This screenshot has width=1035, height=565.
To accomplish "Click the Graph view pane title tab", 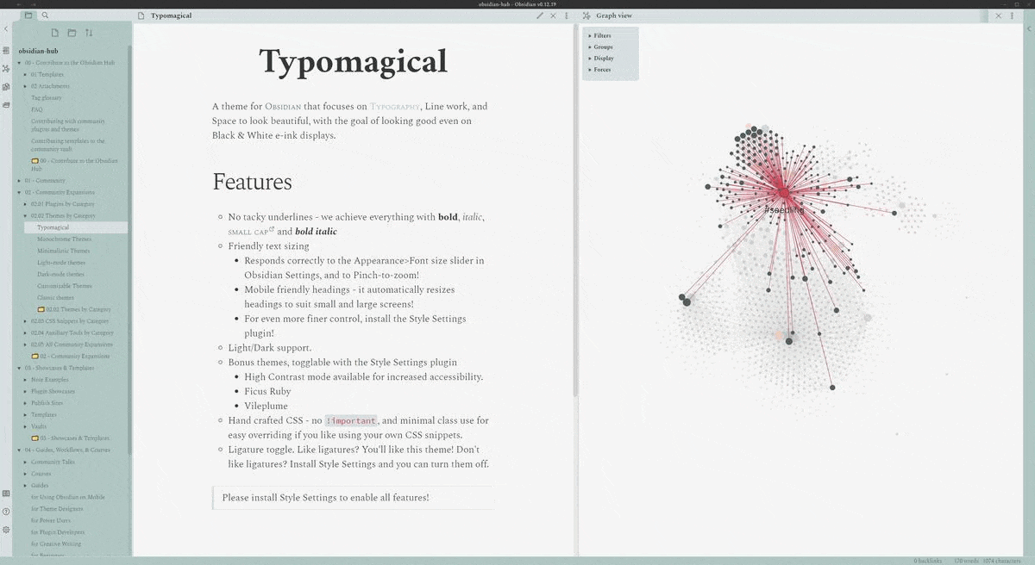I will tap(614, 16).
